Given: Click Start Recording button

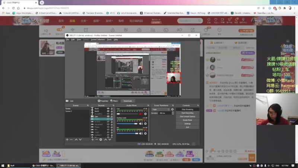Looking at the screenshot, I should 187,113.
